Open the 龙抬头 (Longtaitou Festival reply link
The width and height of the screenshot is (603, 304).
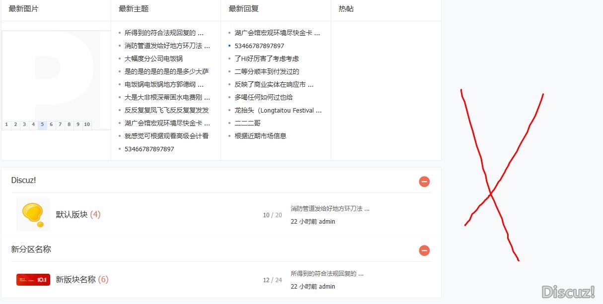pyautogui.click(x=278, y=110)
